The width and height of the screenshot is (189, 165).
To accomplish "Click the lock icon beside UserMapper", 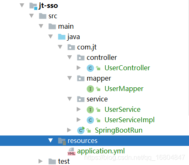I will coord(98,89).
